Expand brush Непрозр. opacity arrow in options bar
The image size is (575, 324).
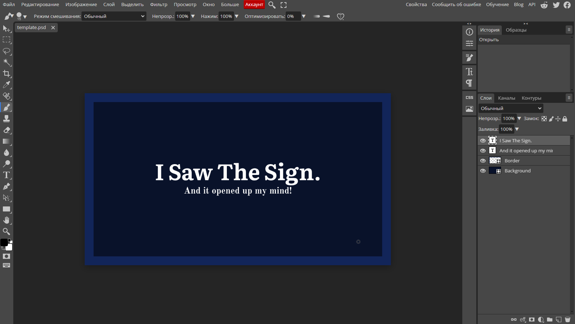[x=193, y=16]
